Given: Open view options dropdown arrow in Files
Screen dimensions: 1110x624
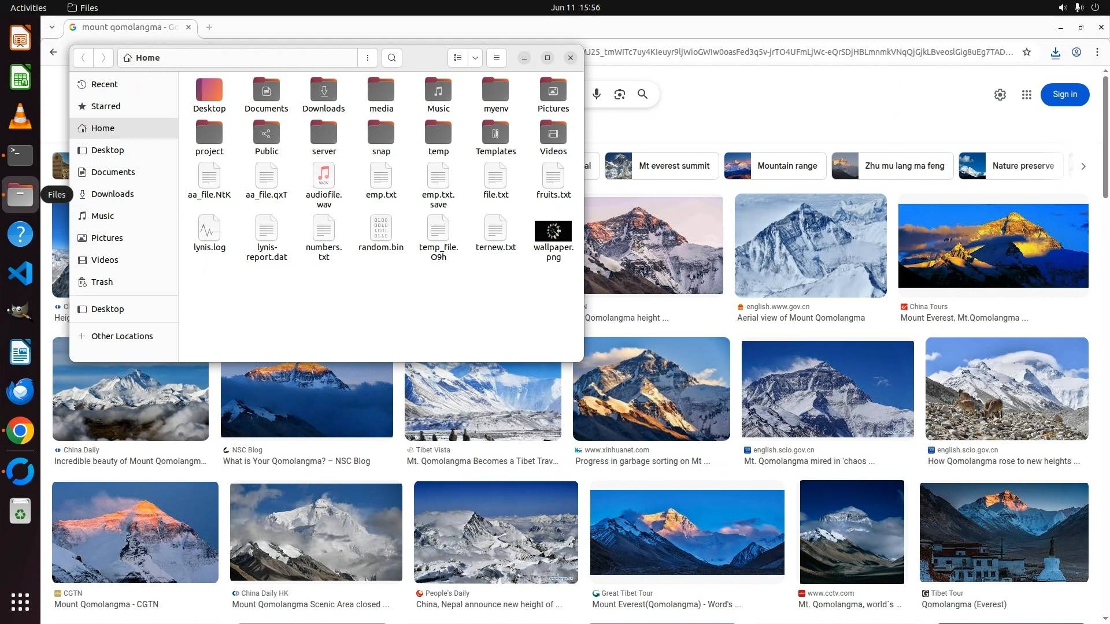Looking at the screenshot, I should tap(475, 58).
